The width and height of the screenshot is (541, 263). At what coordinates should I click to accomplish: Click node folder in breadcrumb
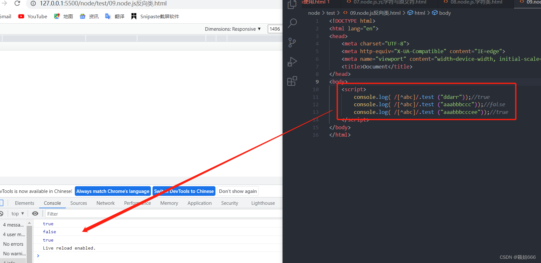pyautogui.click(x=314, y=13)
